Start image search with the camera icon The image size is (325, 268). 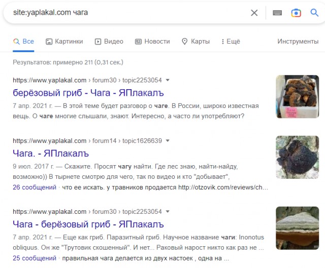click(x=296, y=13)
